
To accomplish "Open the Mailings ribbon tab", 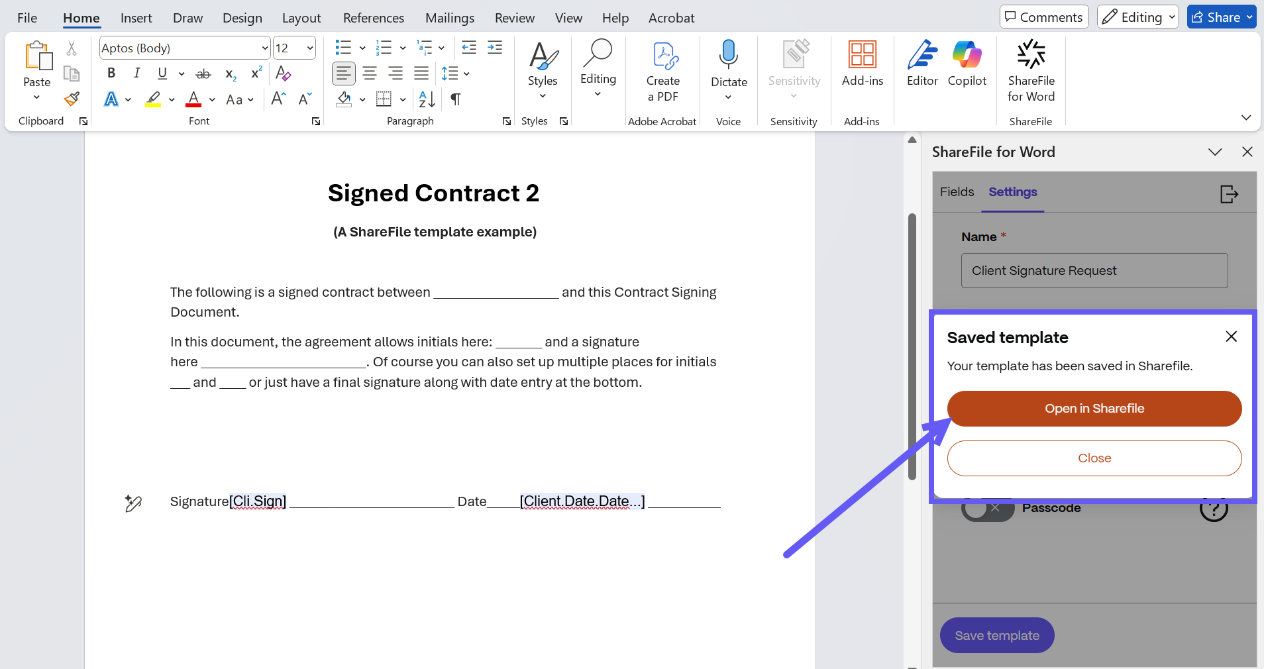I will (449, 18).
